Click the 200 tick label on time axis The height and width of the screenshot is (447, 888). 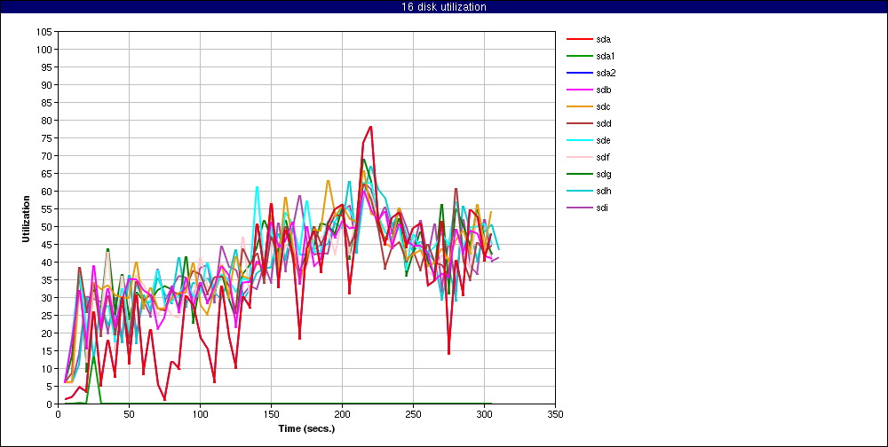(x=342, y=413)
